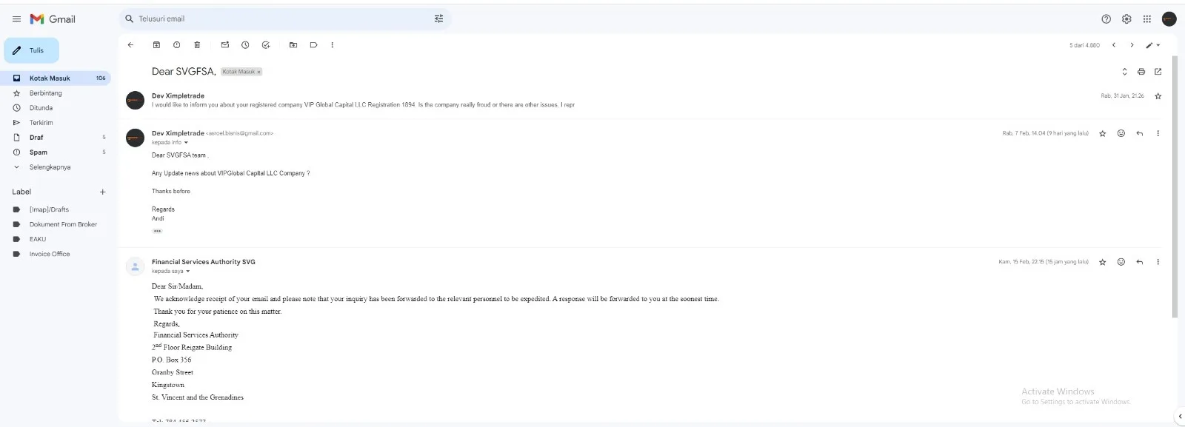Archive this conversation
The width and height of the screenshot is (1185, 427).
pos(156,45)
